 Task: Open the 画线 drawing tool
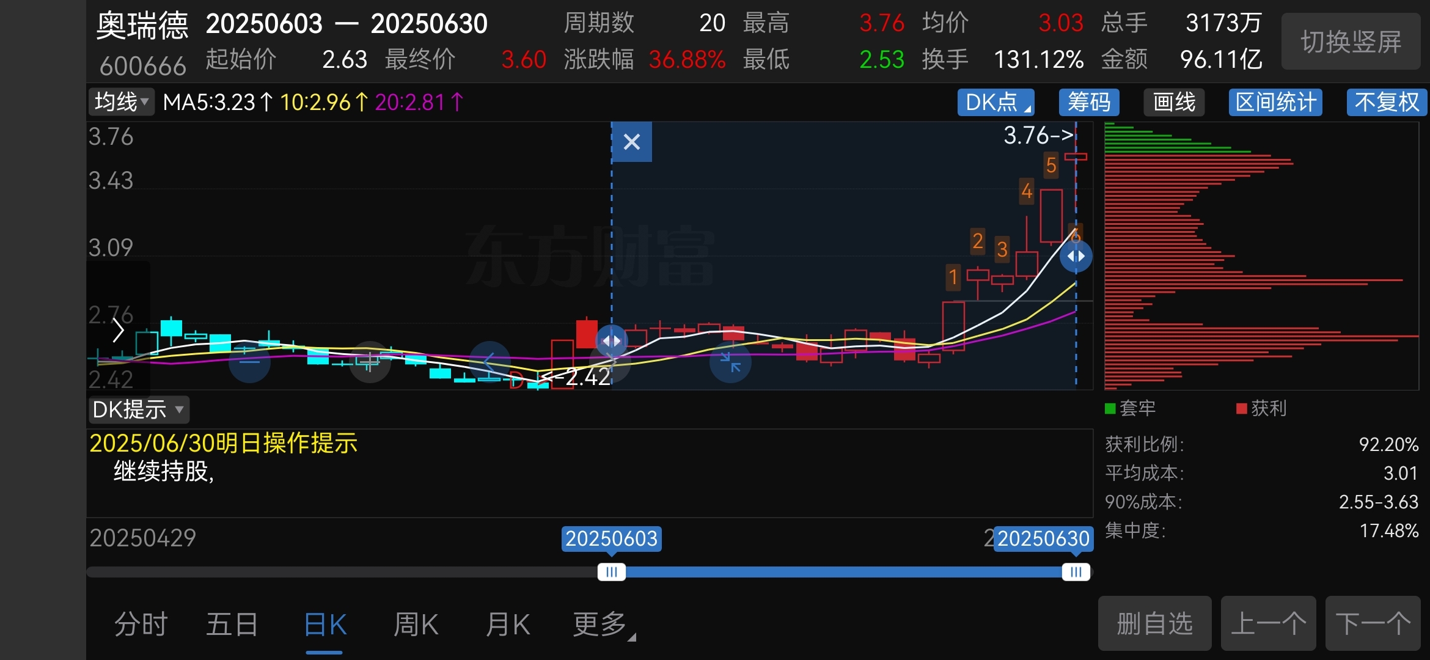pyautogui.click(x=1174, y=102)
